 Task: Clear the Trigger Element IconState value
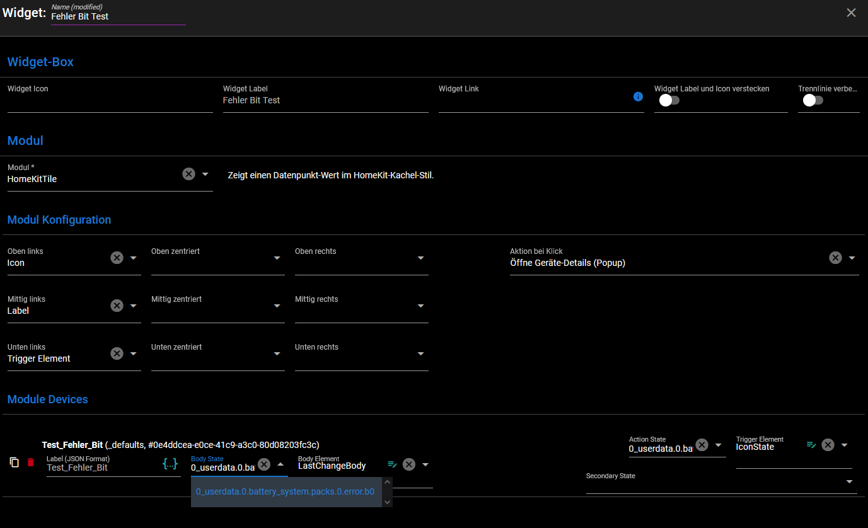[x=828, y=445]
